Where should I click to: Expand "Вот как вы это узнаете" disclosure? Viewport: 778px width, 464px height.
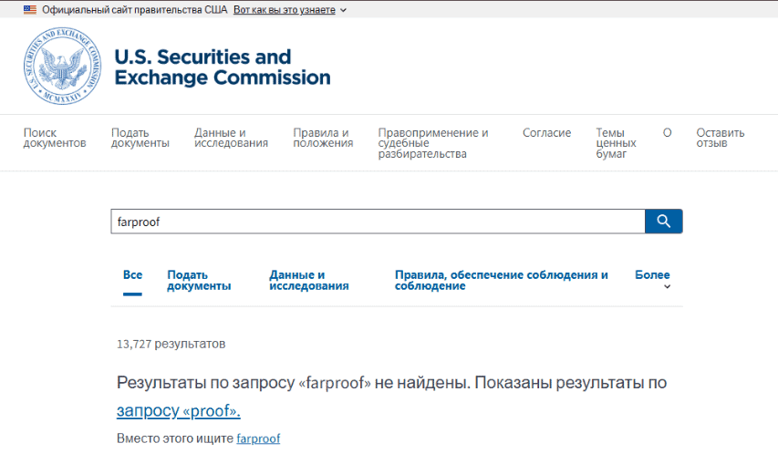[290, 9]
